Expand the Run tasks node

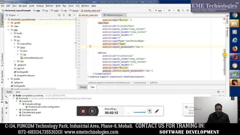pyautogui.click(x=16, y=115)
